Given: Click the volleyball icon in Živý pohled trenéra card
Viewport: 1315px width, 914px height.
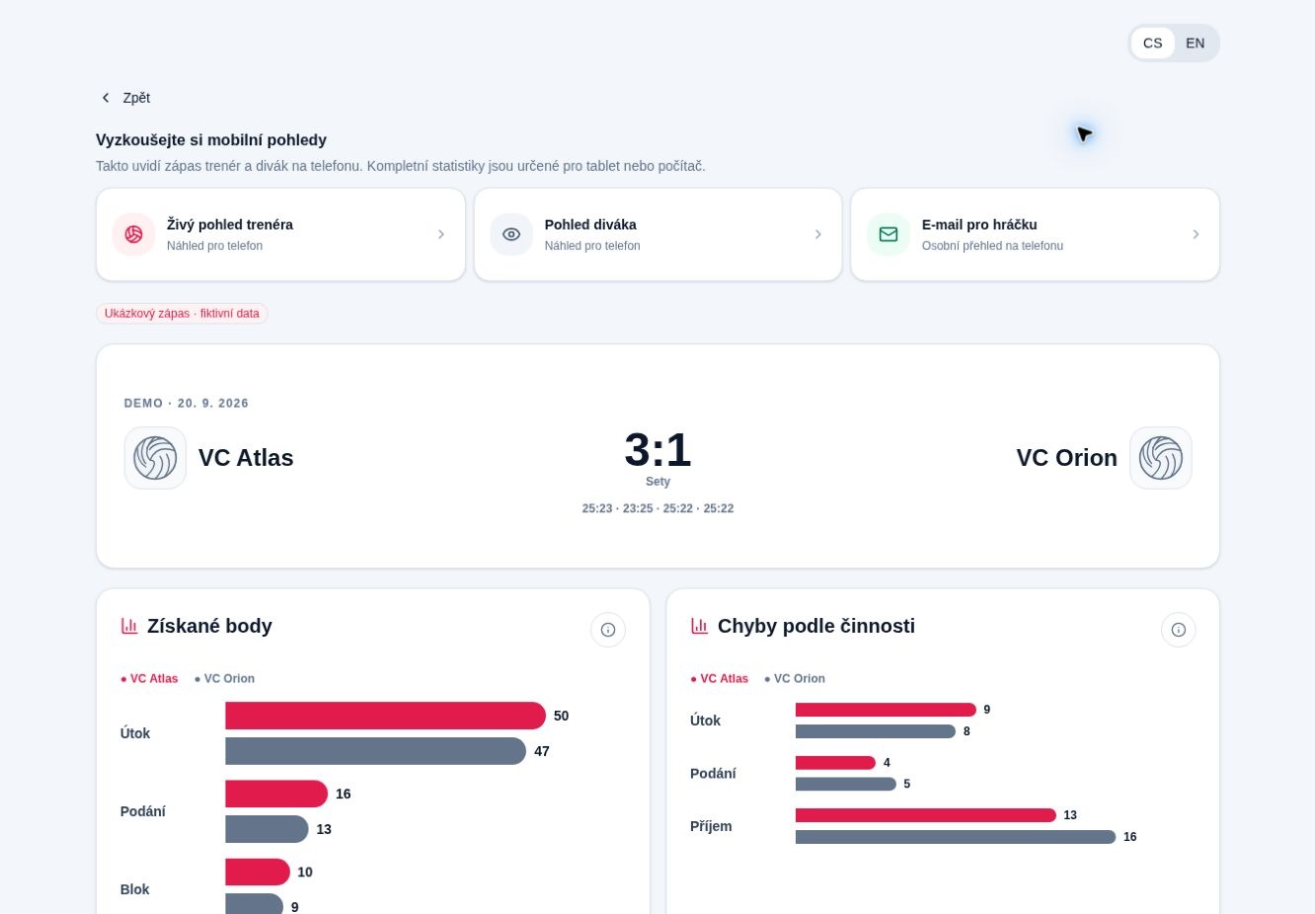Looking at the screenshot, I should [x=133, y=234].
